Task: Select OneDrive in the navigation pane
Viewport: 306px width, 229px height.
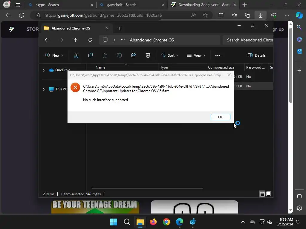Action: 59,70
